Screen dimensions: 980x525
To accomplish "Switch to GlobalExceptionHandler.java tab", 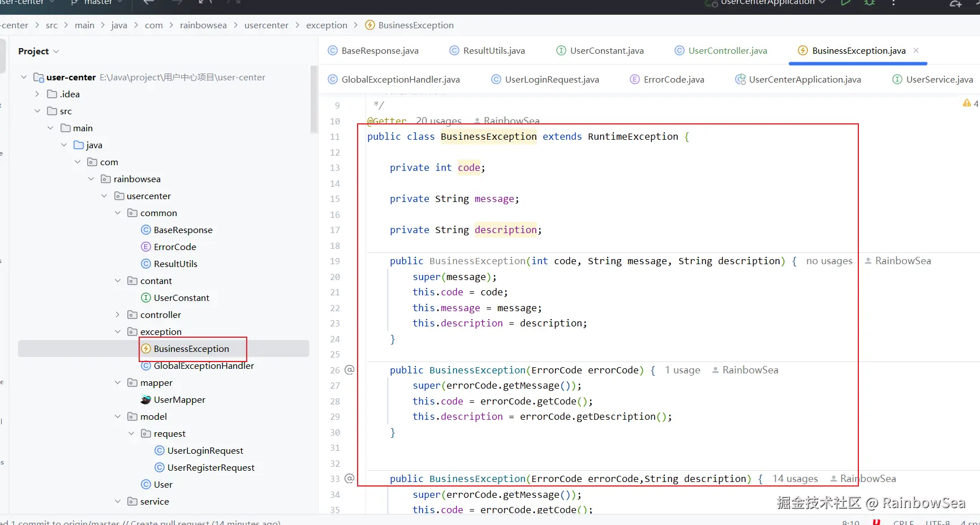I will coord(400,80).
